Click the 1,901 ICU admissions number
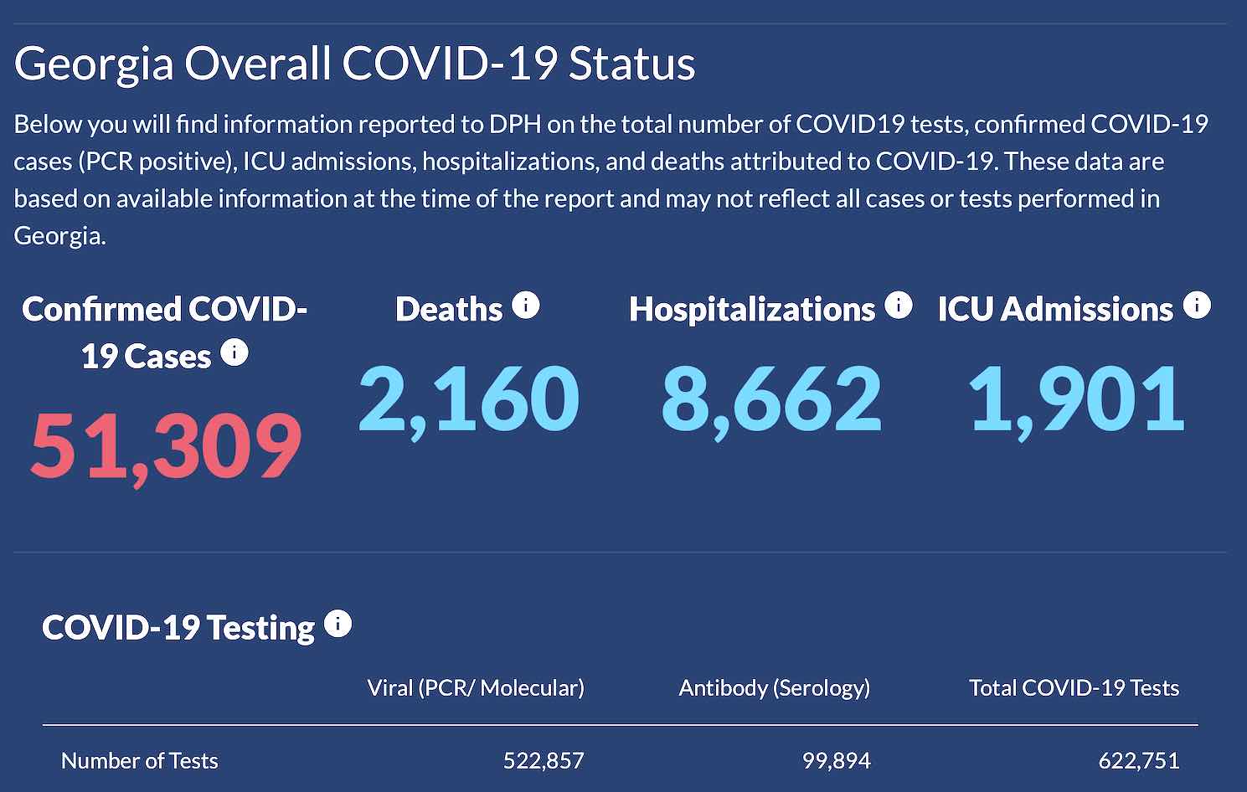 click(x=1077, y=400)
